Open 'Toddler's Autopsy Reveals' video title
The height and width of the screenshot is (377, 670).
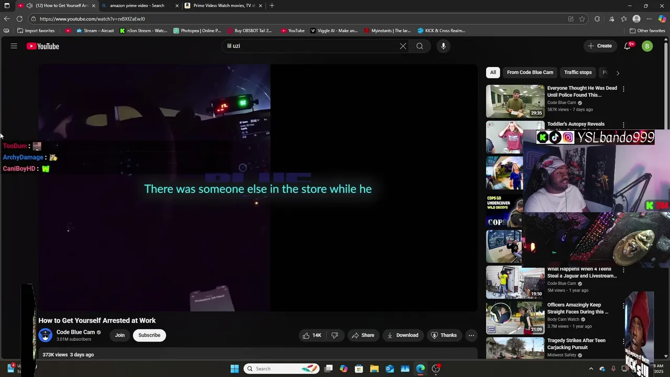[576, 124]
